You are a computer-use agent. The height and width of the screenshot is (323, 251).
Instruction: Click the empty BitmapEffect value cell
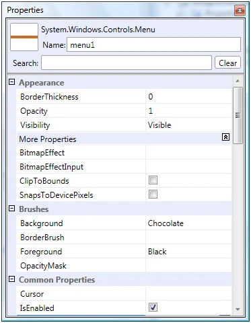pyautogui.click(x=188, y=153)
